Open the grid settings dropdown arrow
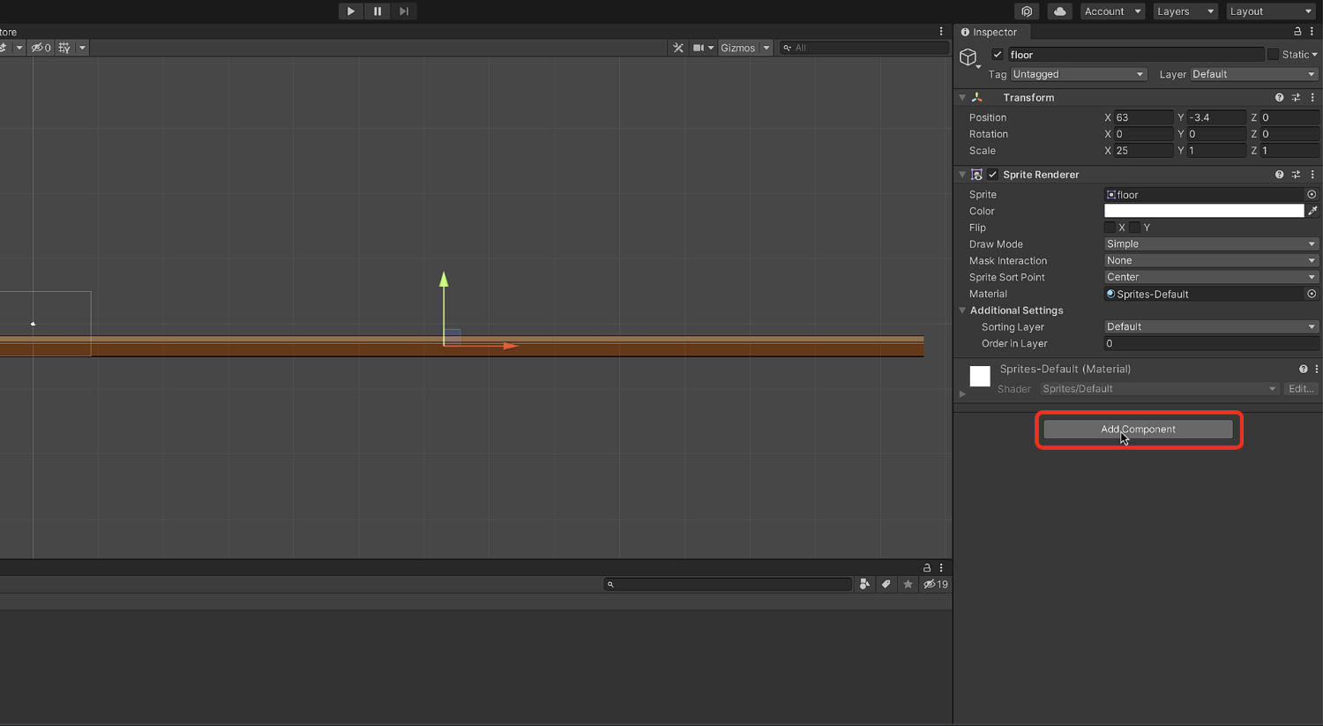Image resolution: width=1323 pixels, height=726 pixels. [82, 48]
